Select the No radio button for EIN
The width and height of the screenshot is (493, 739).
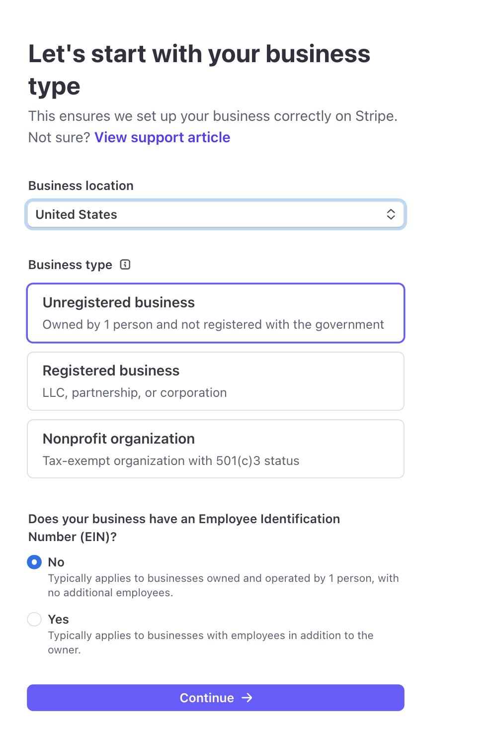(x=34, y=562)
